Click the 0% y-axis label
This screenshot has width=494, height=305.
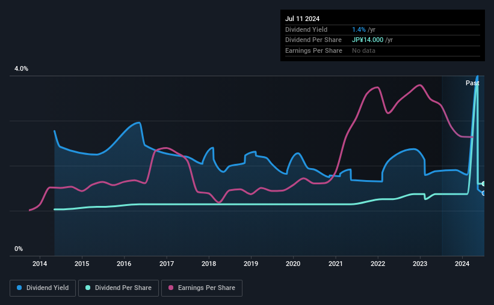(x=19, y=249)
